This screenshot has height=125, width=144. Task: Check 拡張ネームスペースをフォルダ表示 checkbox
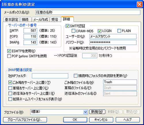(x=10, y=99)
